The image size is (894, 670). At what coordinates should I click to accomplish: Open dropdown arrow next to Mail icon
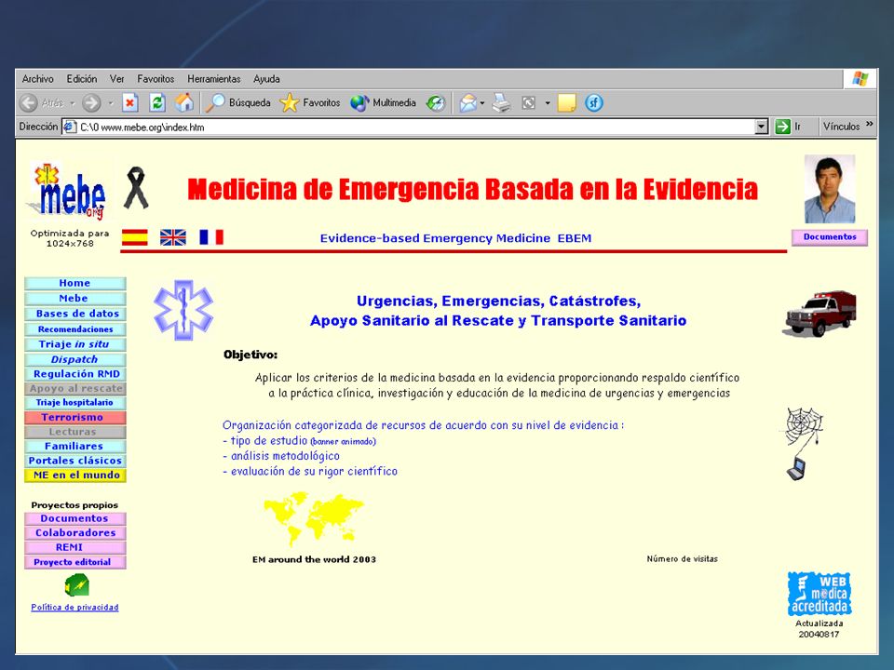[x=482, y=103]
